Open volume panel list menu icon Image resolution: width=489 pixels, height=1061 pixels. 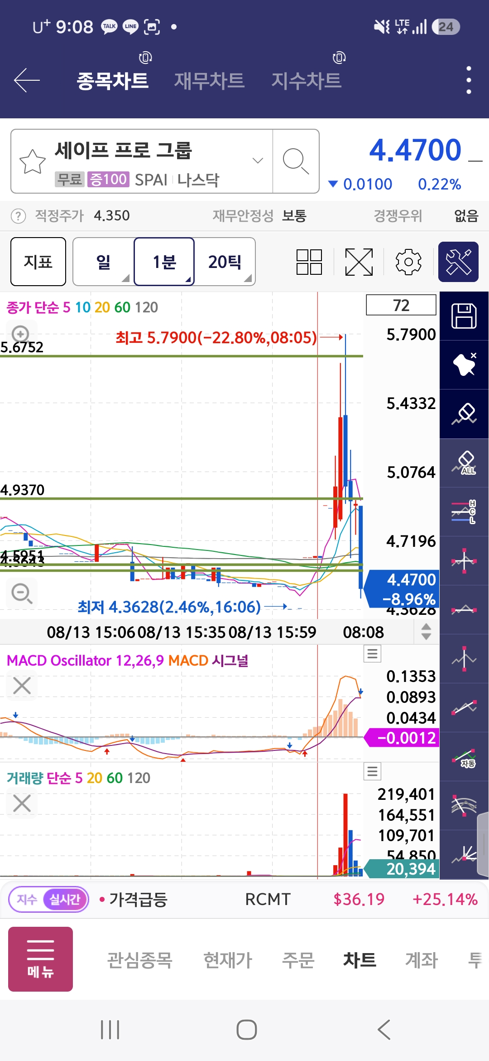pyautogui.click(x=372, y=771)
